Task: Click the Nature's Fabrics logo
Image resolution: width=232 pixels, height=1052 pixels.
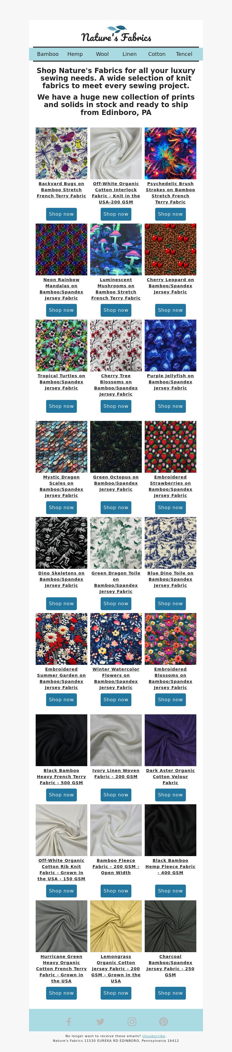Action: point(116,34)
